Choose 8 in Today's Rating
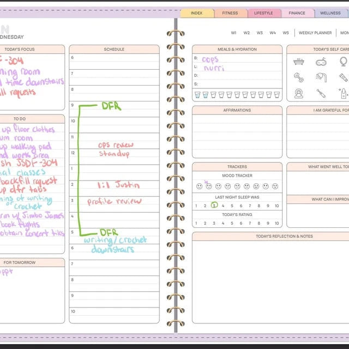Screen dimensions: 349x349 259,223
